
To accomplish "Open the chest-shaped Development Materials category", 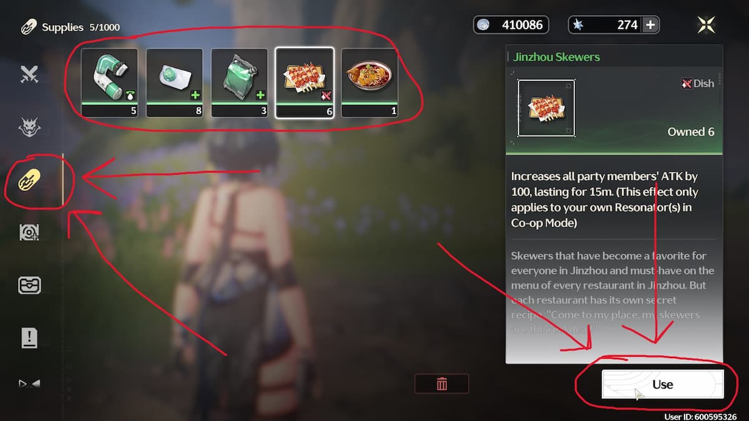I will (29, 285).
